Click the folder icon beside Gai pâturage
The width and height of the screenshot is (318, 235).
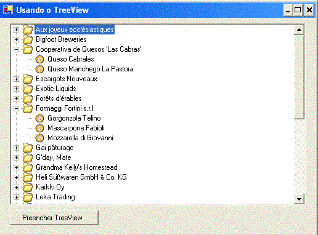click(28, 148)
